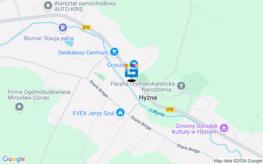
Task: Click the AUTO-KRIS workshop map pin
Action: coord(48,6)
